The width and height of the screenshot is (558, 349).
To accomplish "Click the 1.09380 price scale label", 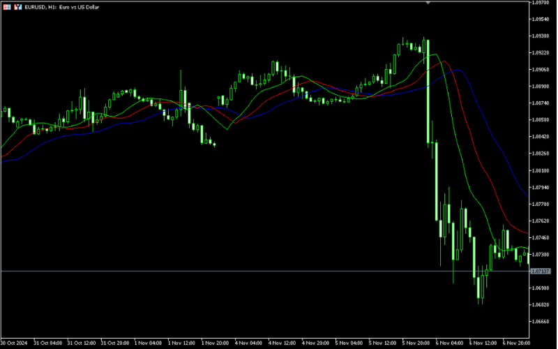I will point(540,36).
